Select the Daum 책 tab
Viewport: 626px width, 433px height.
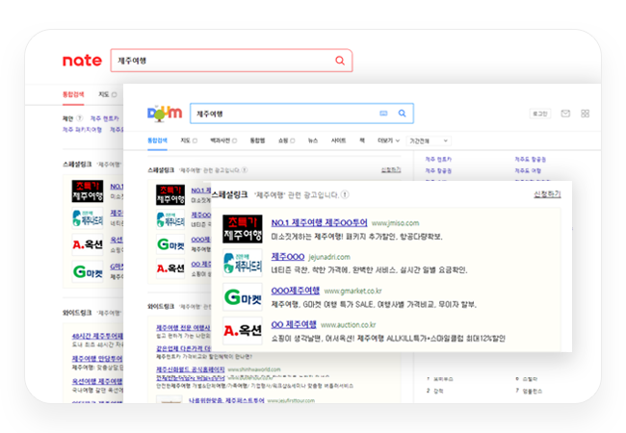(362, 140)
